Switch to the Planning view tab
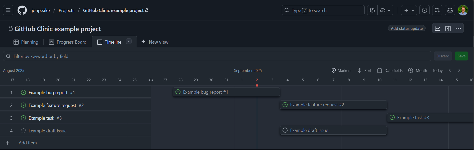 (26, 42)
